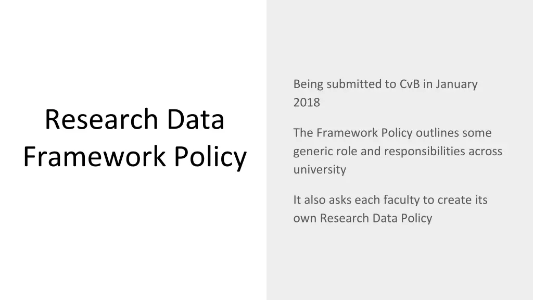Click the word "university" in the body text
Screen dimensions: 533x300
(x=320, y=170)
